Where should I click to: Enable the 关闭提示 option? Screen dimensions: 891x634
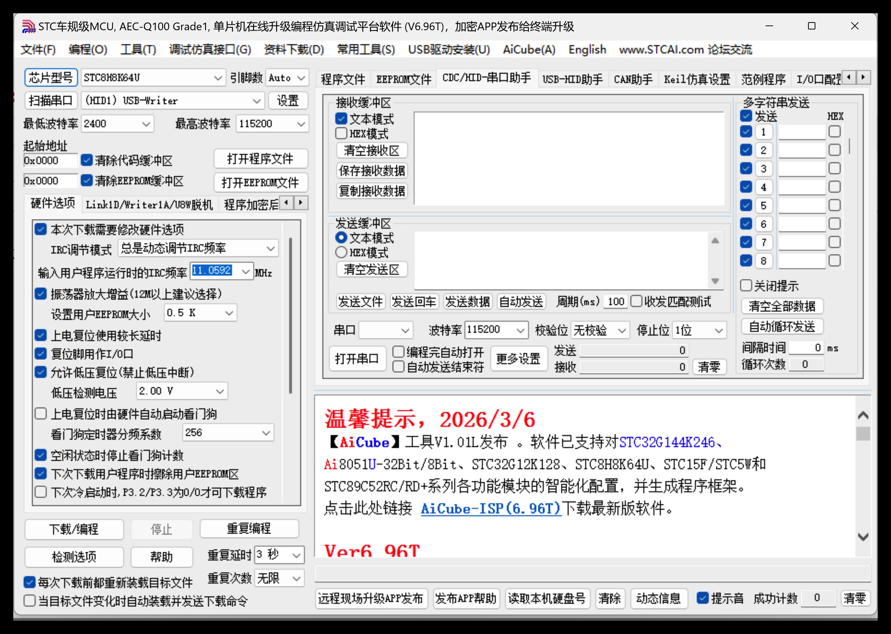746,286
